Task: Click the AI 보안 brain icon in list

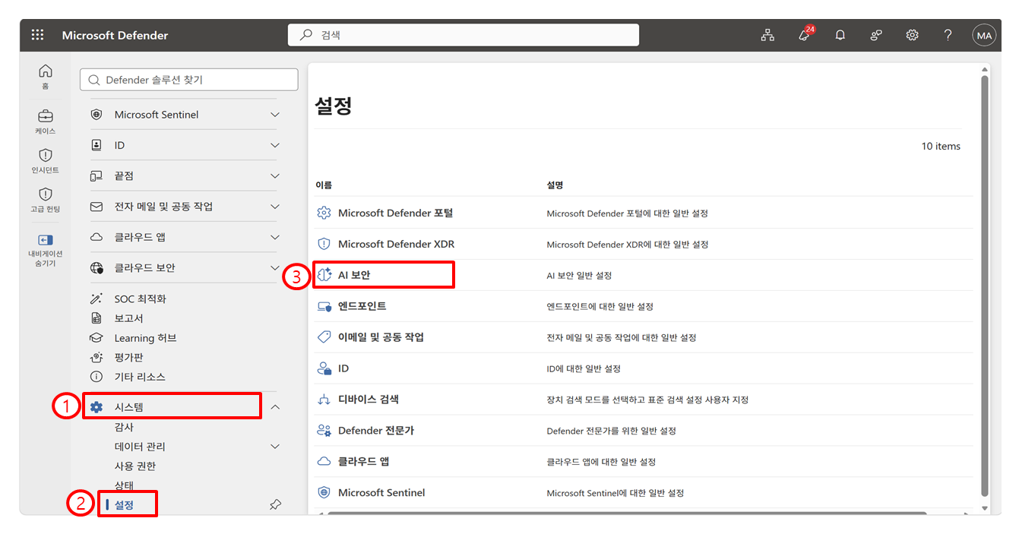Action: tap(324, 275)
